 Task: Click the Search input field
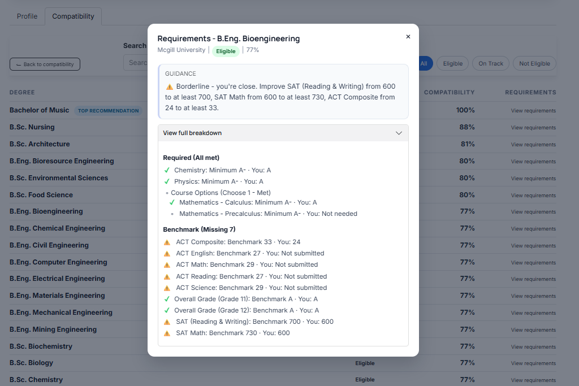[x=136, y=63]
